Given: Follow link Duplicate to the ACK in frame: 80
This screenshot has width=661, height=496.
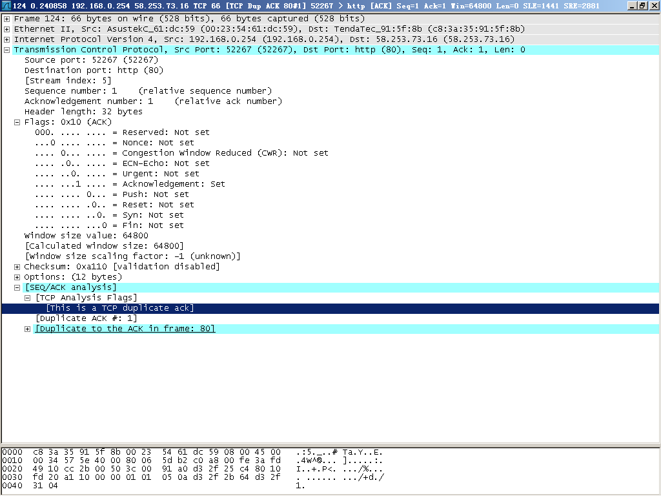Looking at the screenshot, I should click(x=125, y=329).
